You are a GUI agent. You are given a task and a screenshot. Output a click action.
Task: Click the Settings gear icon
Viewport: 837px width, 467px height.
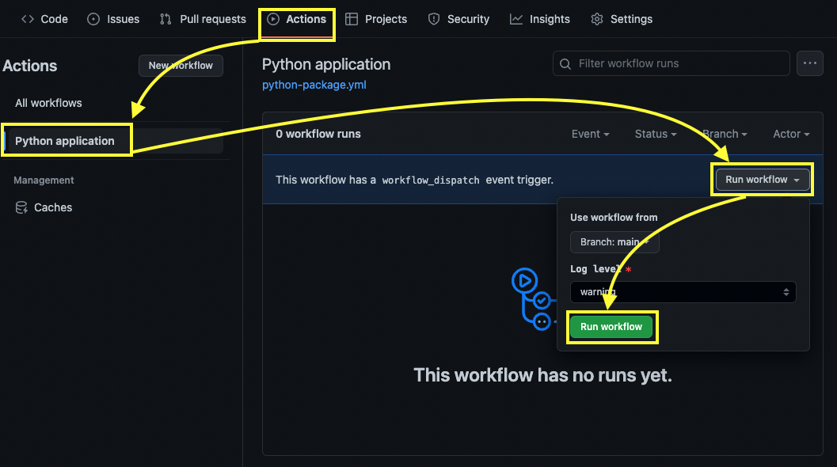pyautogui.click(x=597, y=19)
